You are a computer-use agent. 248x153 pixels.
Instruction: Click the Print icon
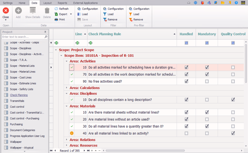point(56,19)
